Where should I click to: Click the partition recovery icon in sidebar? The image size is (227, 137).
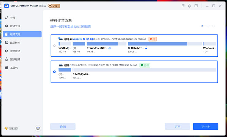point(6,51)
